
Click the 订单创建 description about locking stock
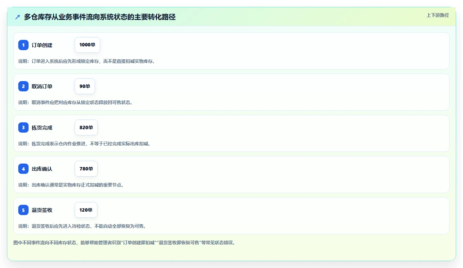(86, 61)
